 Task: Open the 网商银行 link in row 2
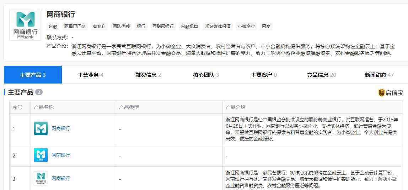(61, 155)
